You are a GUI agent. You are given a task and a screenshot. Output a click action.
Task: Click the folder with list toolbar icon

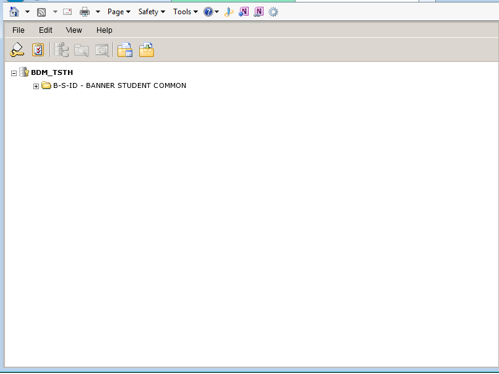point(125,50)
